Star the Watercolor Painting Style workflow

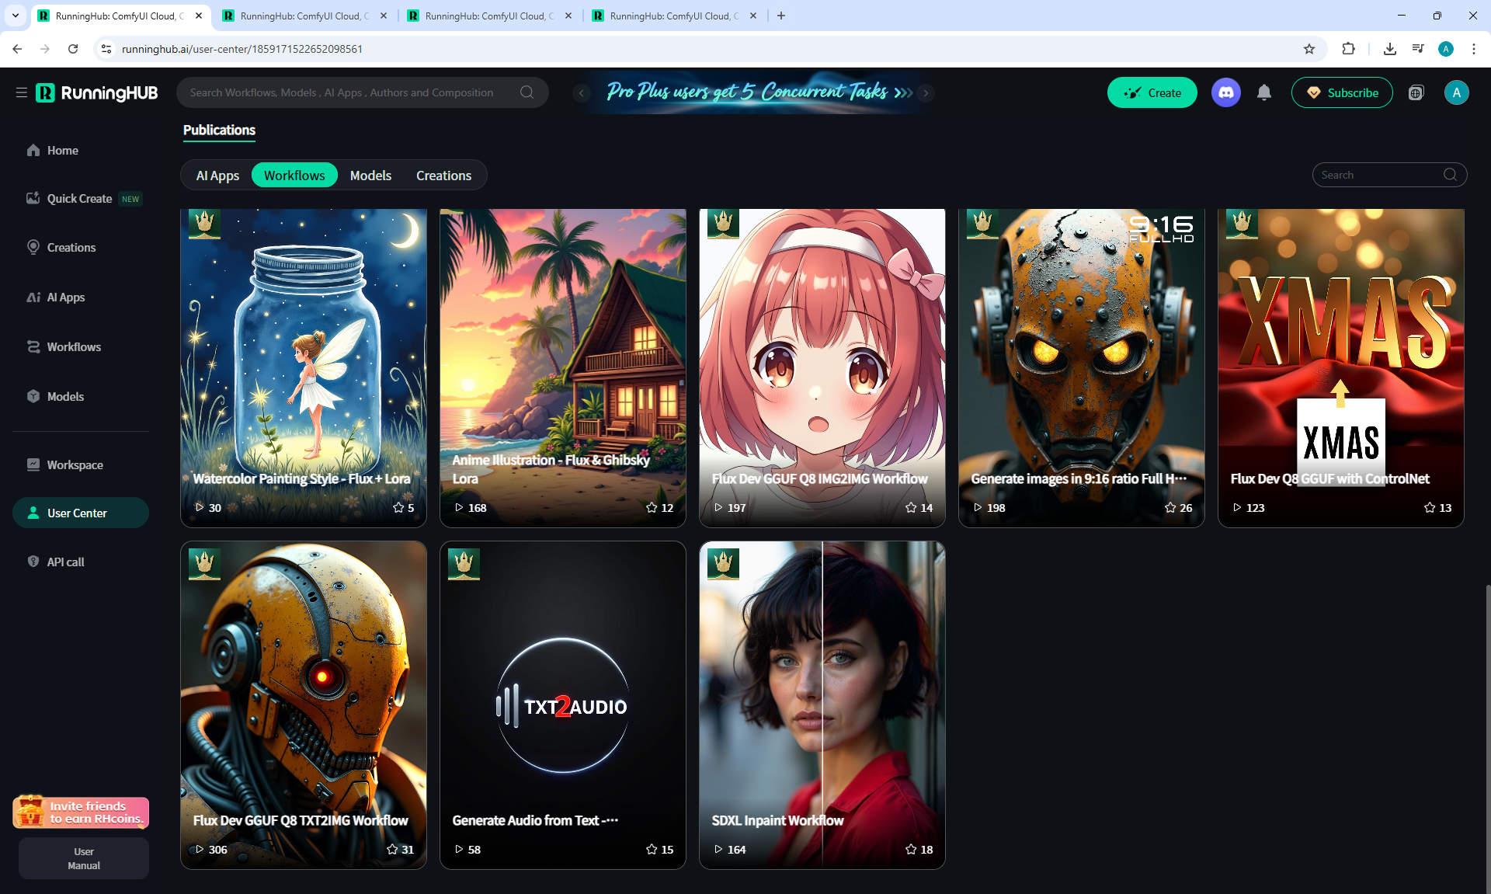398,507
